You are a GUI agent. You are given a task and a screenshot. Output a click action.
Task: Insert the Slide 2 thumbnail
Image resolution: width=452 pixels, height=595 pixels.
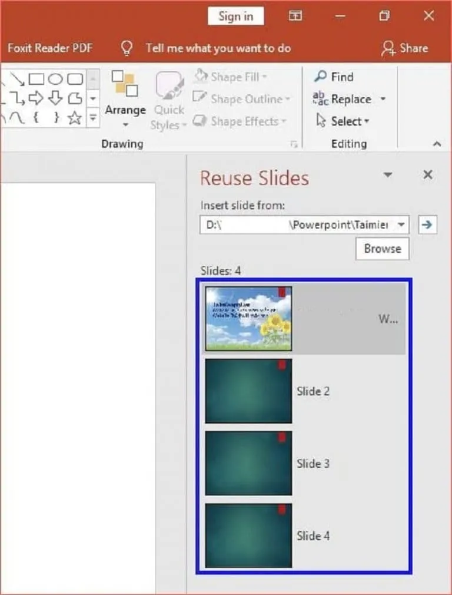pos(248,391)
